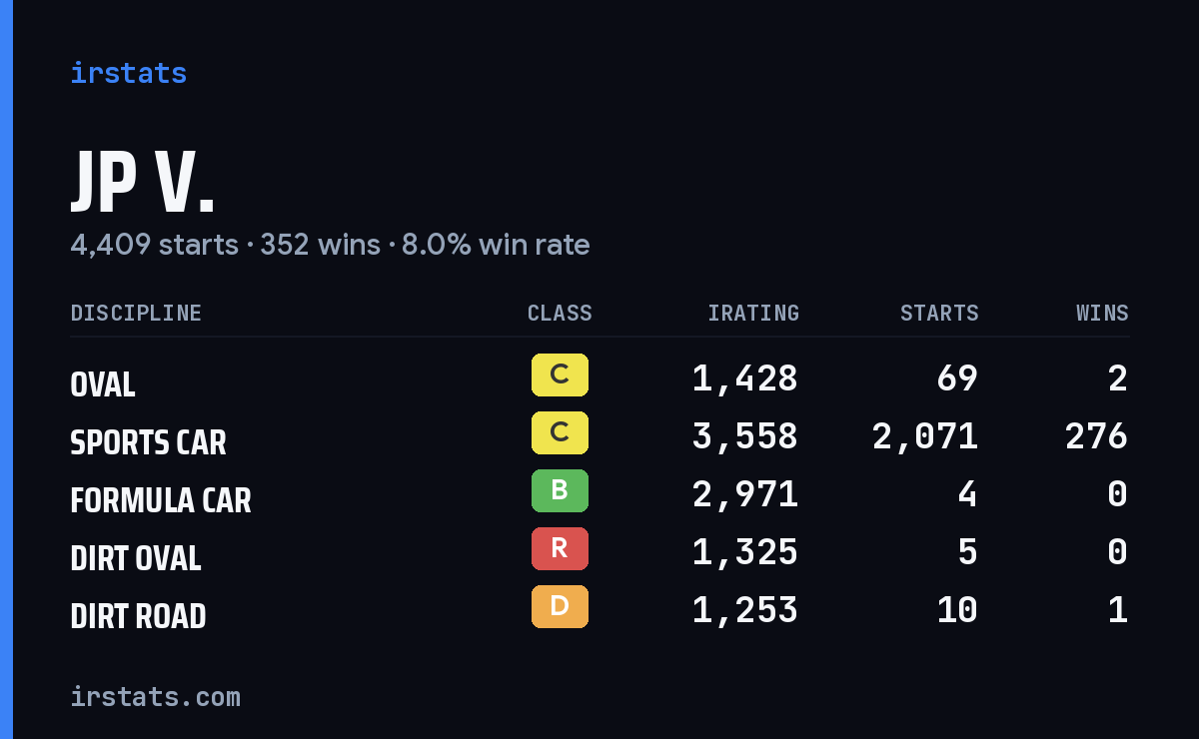Click the CLASS column header
The image size is (1199, 739).
[560, 314]
